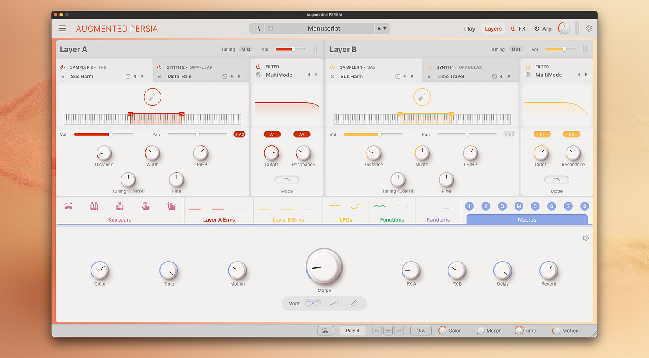The image size is (649, 358).
Task: Favorite the Manuscript preset with heart icon
Action: [271, 29]
